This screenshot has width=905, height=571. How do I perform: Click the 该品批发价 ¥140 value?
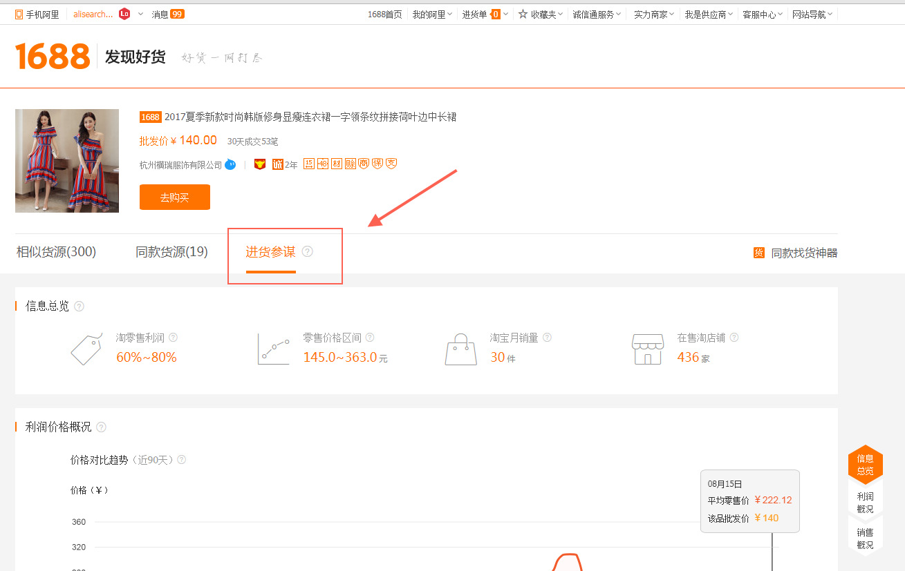pyautogui.click(x=766, y=518)
